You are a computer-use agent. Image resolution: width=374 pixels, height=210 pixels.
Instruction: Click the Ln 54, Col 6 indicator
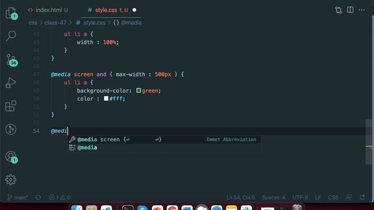click(x=240, y=198)
